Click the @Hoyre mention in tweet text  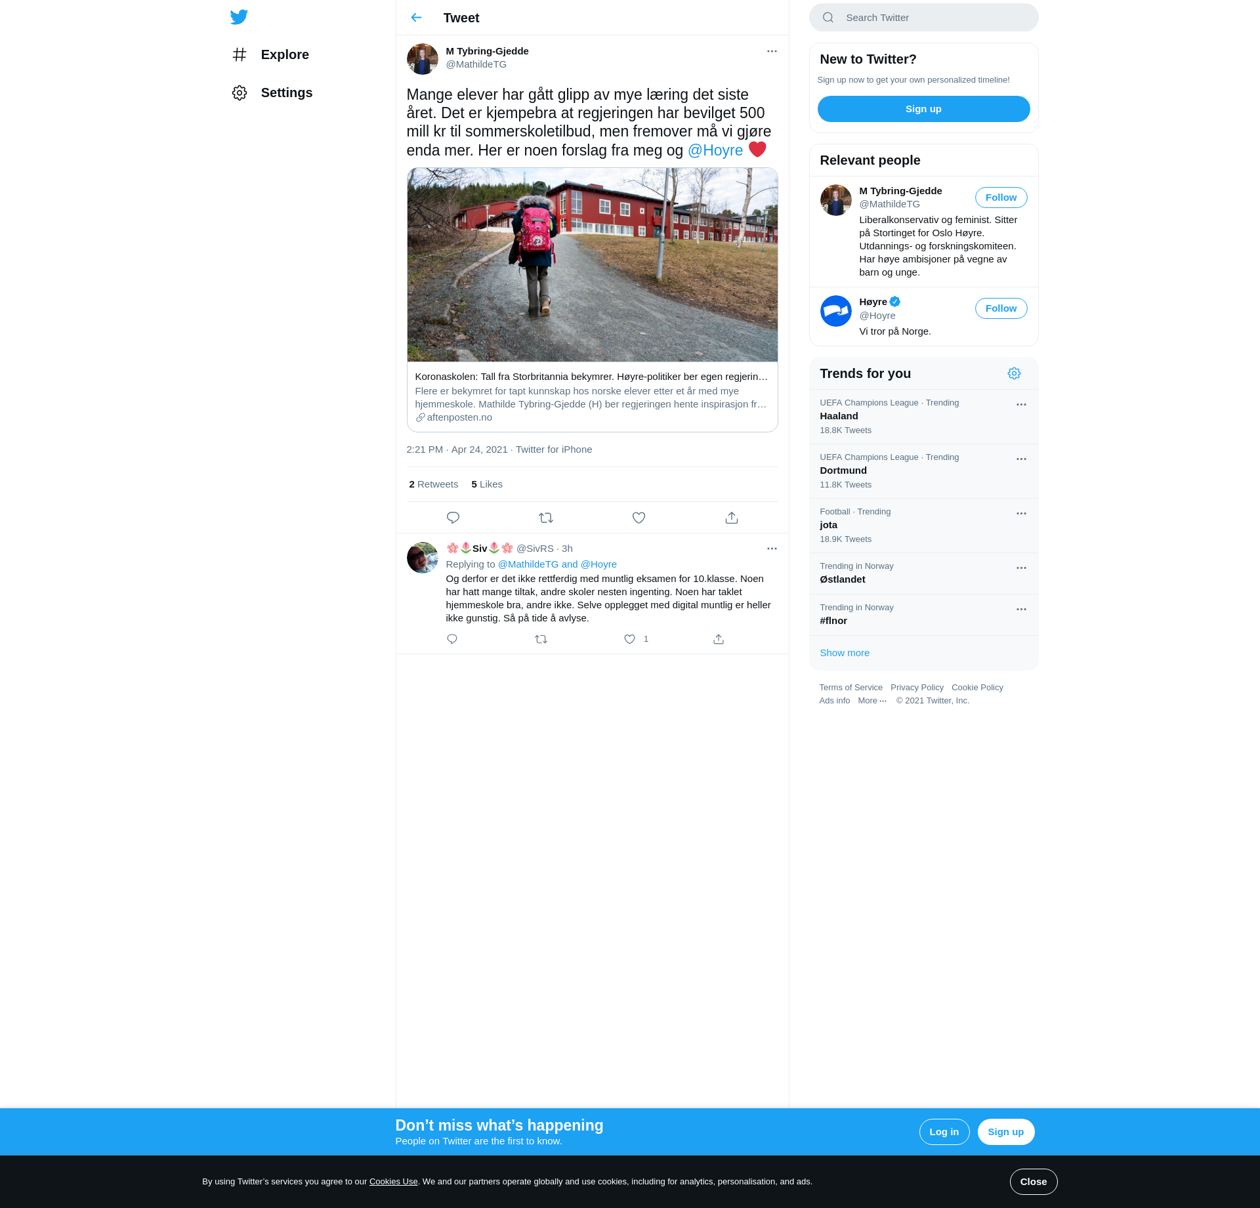point(715,150)
